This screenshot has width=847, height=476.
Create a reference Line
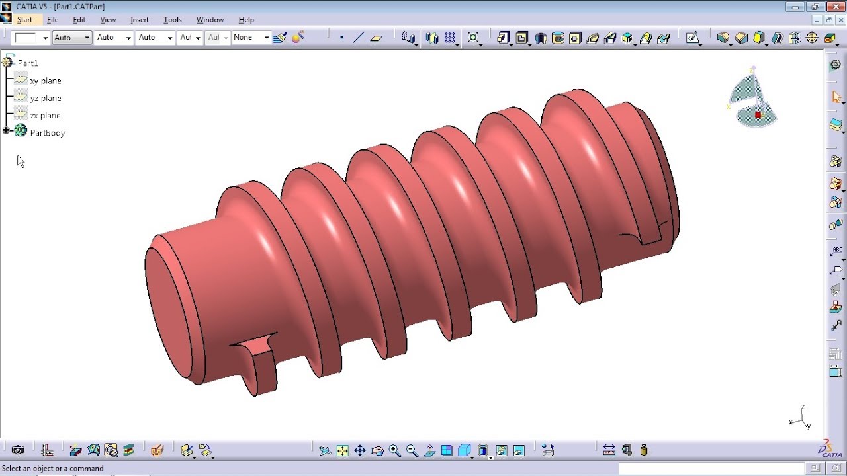[x=359, y=38]
